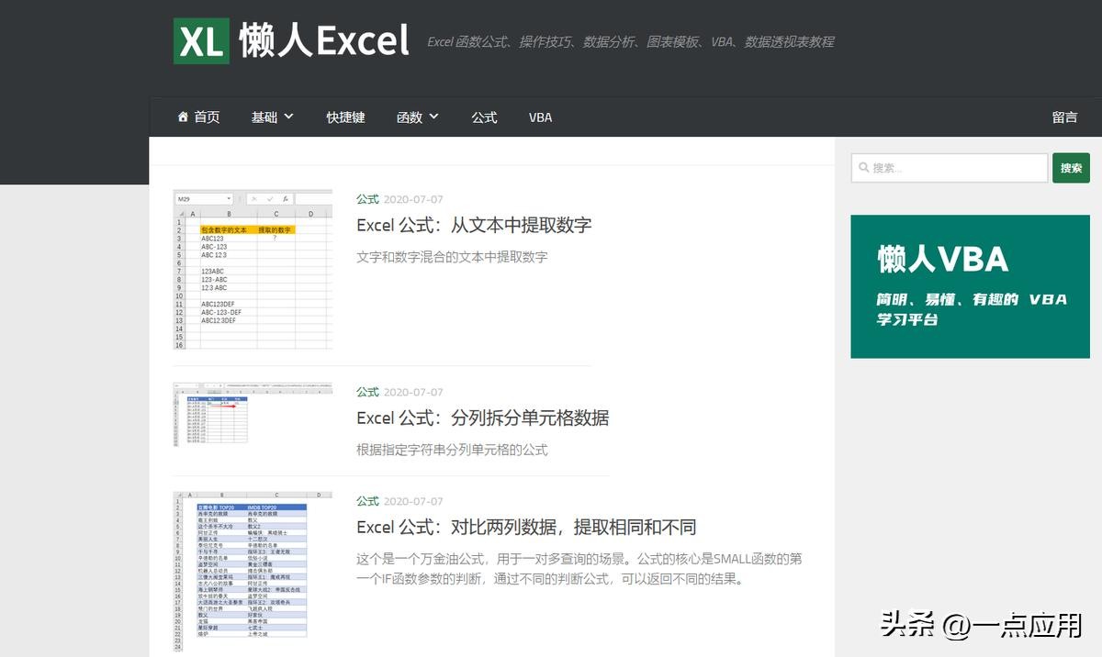Click the magnifier icon in search box

click(862, 168)
